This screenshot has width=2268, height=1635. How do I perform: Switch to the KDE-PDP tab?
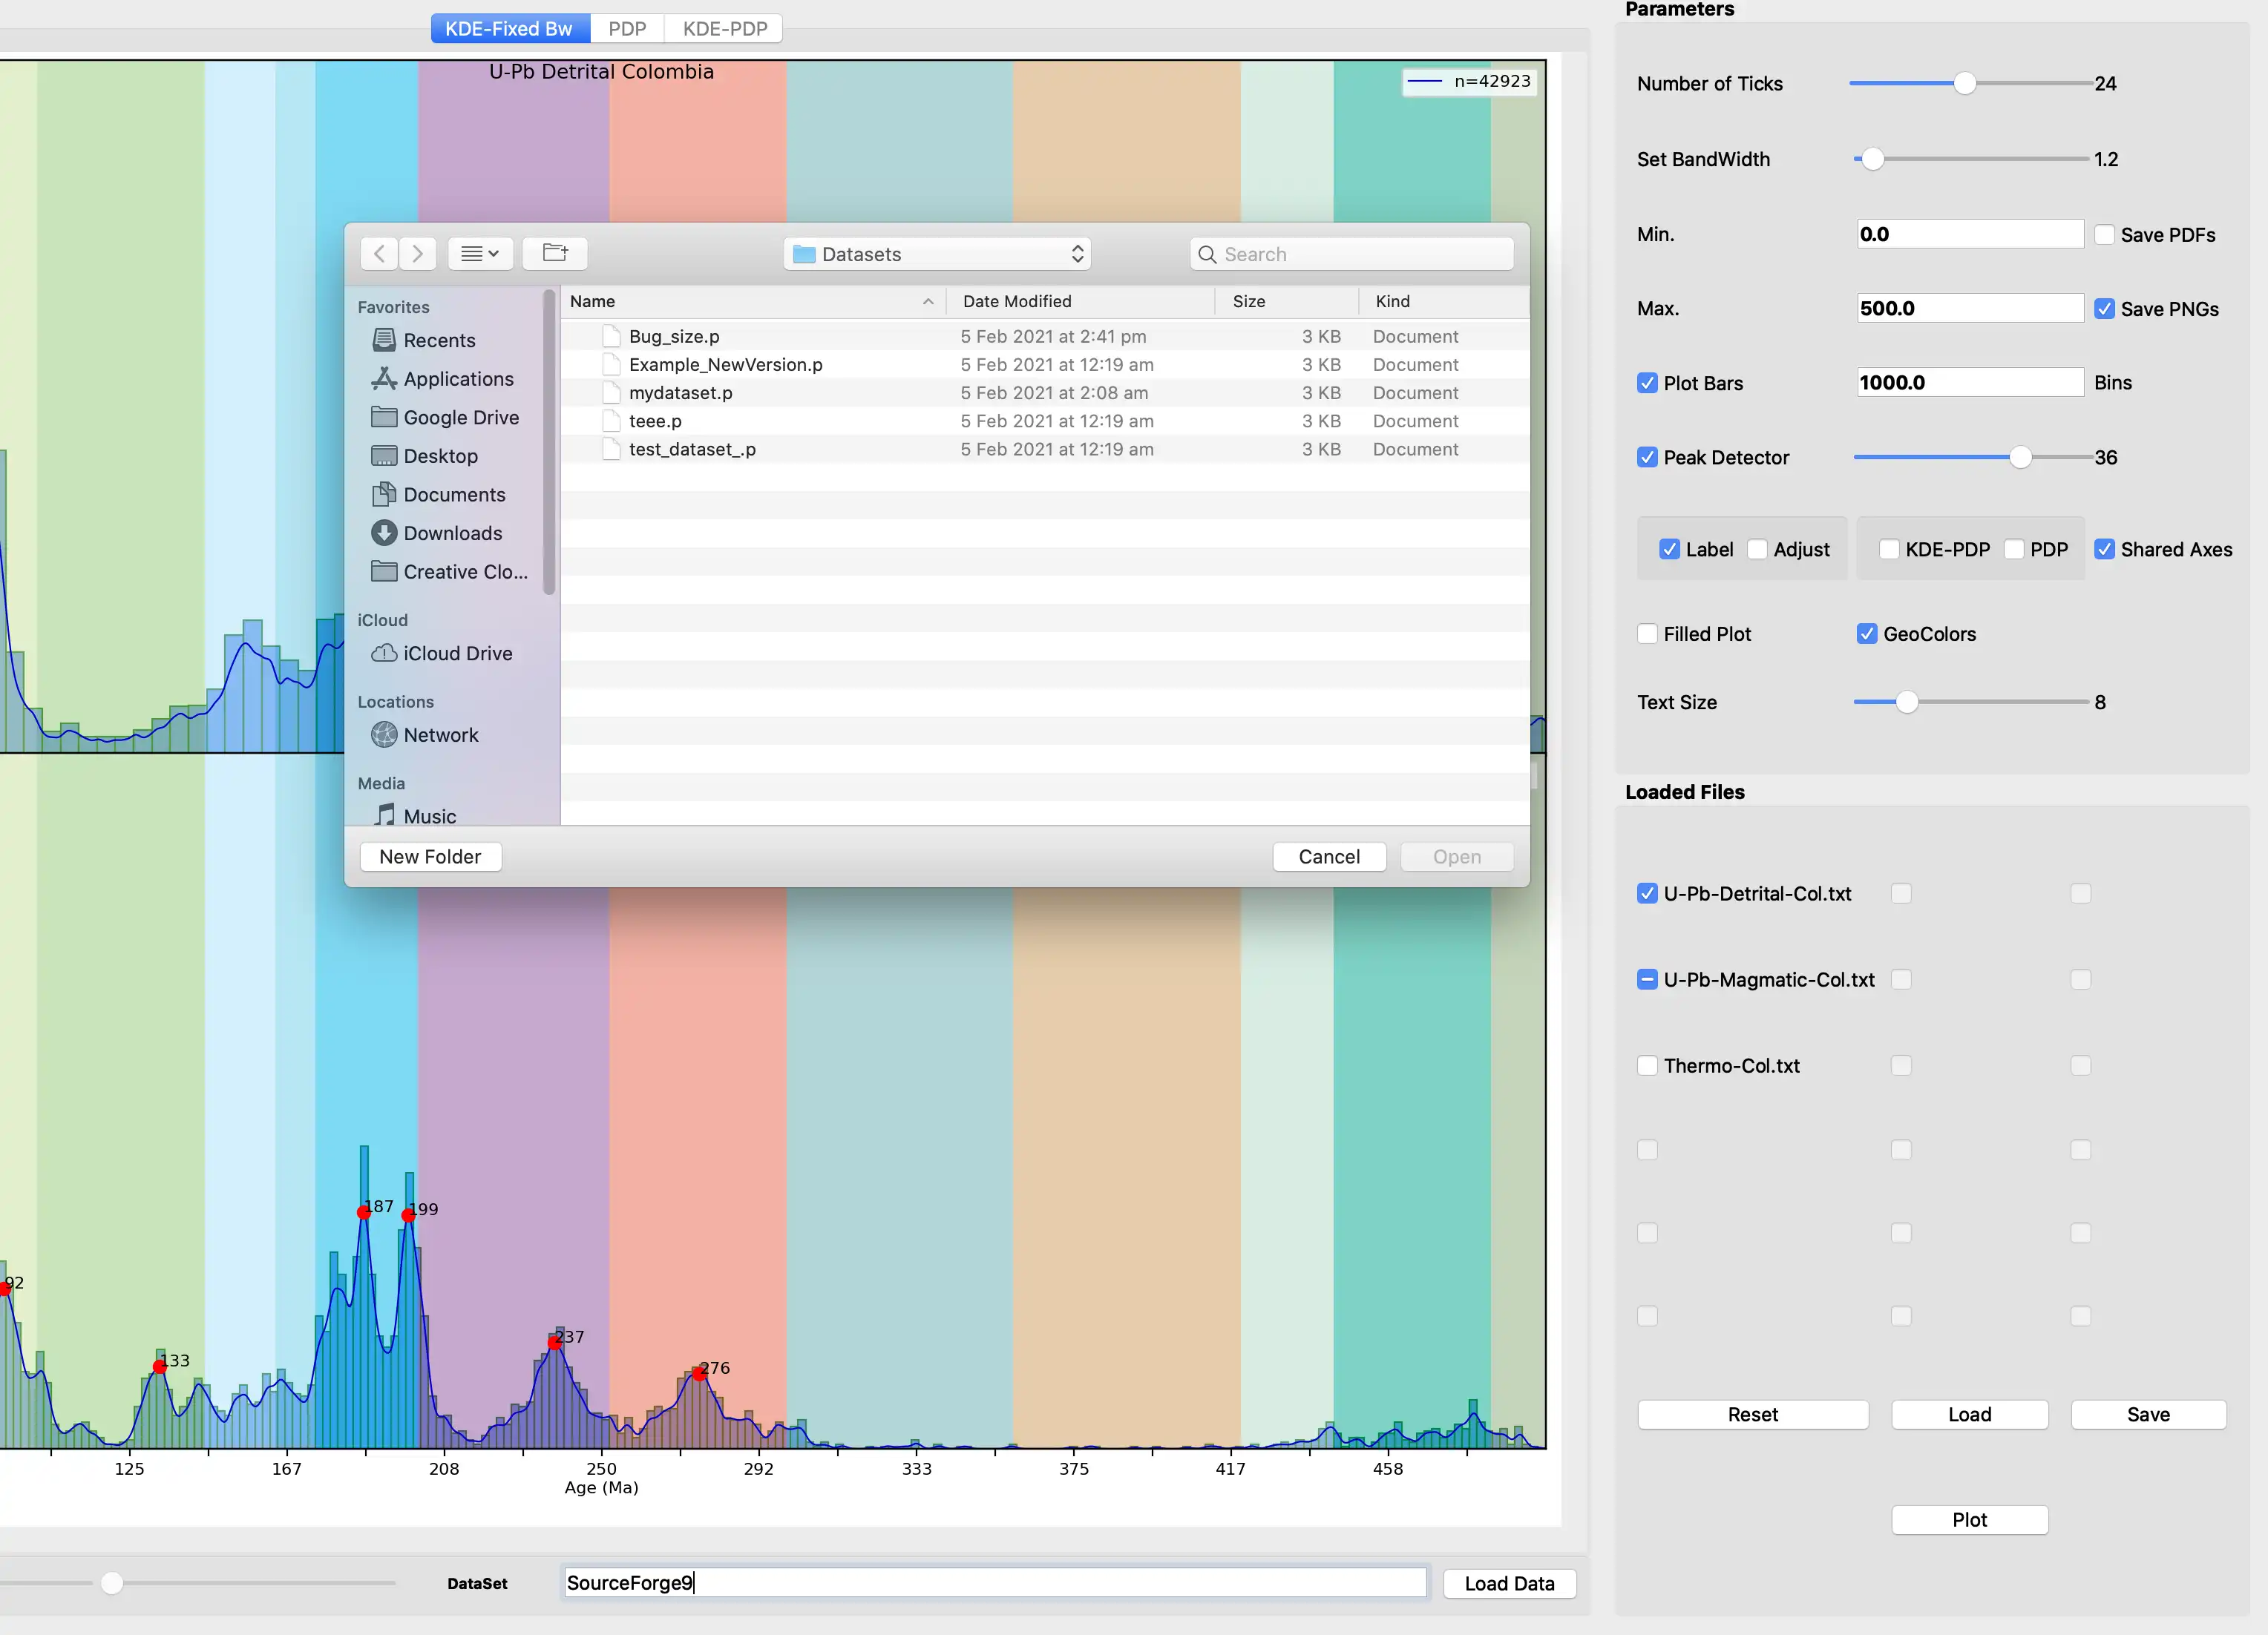point(725,29)
